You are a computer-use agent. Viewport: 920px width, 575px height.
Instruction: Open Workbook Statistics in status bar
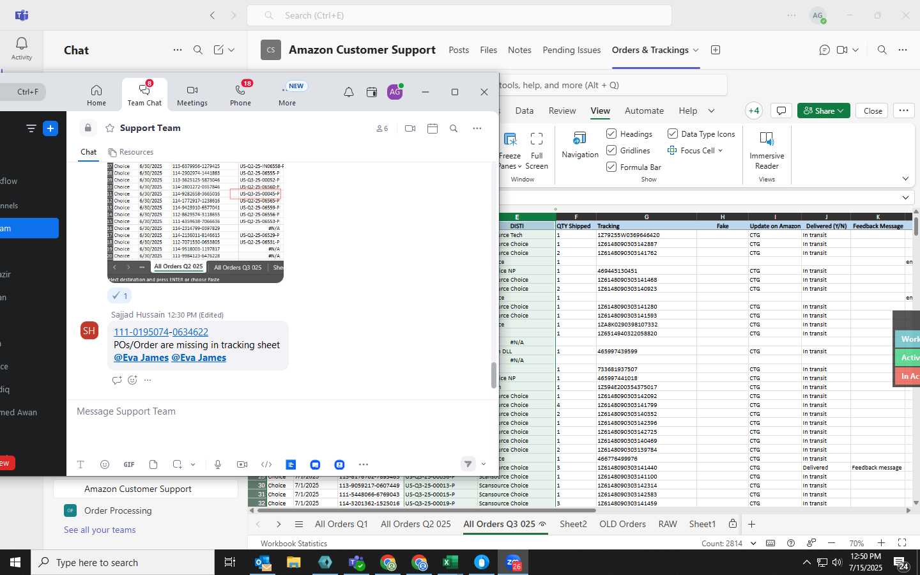pos(294,543)
